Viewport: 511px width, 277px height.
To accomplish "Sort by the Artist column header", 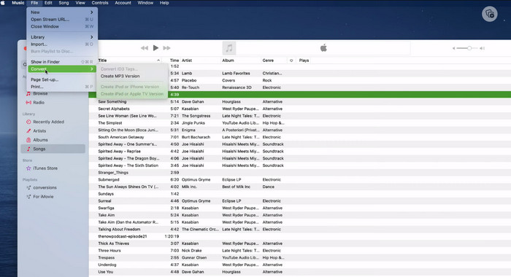I will [x=187, y=61].
